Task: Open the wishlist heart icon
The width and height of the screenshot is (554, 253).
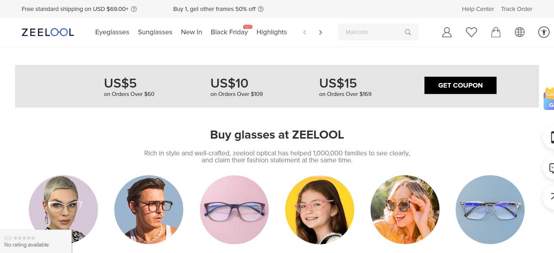Action: click(471, 32)
